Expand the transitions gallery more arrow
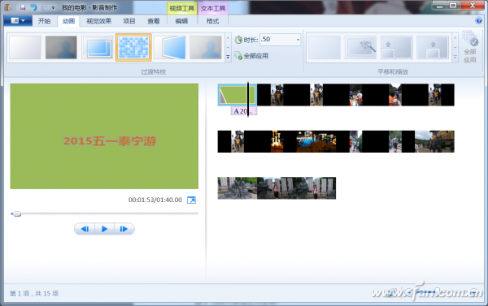 pyautogui.click(x=228, y=57)
